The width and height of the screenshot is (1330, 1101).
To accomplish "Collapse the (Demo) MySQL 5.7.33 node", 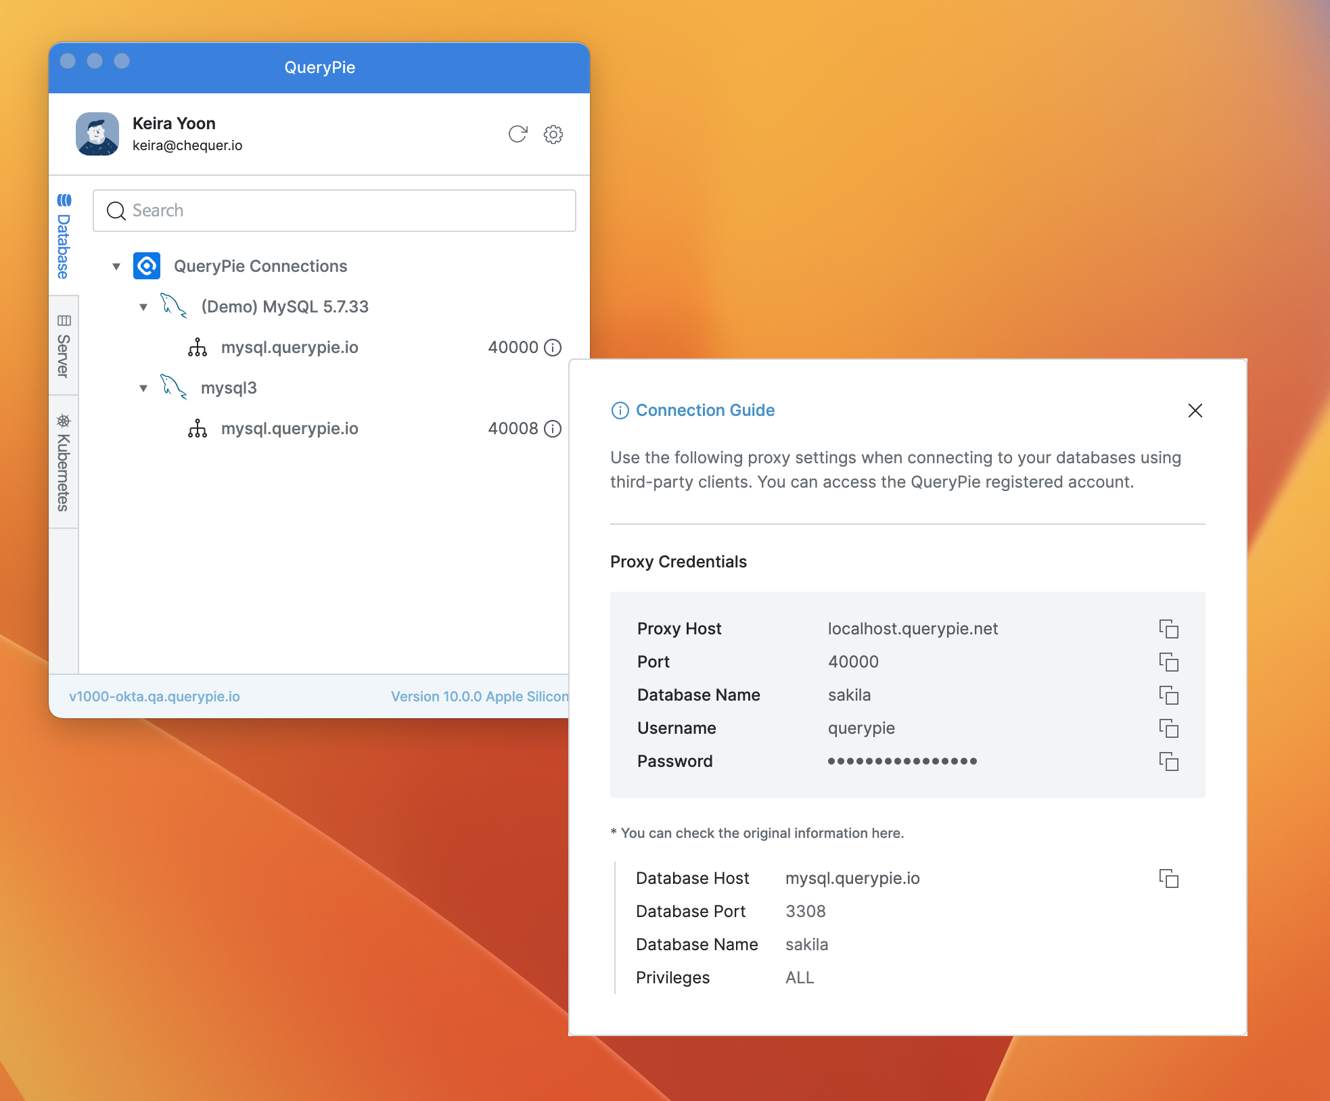I will point(143,307).
